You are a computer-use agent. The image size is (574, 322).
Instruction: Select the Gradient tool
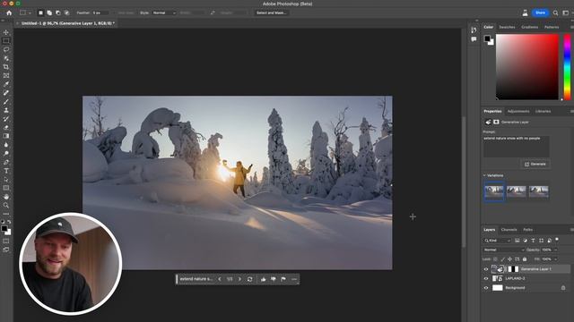tap(6, 136)
